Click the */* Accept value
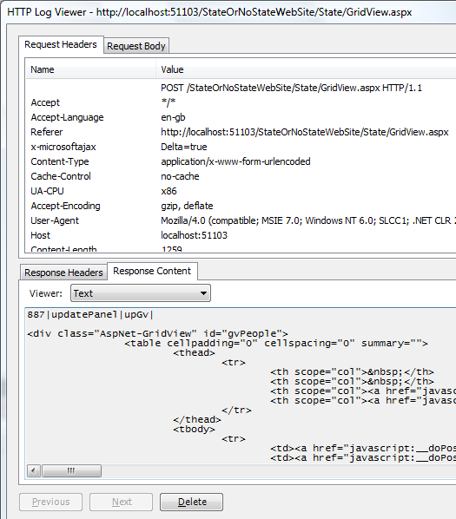This screenshot has height=519, width=456. pos(169,102)
